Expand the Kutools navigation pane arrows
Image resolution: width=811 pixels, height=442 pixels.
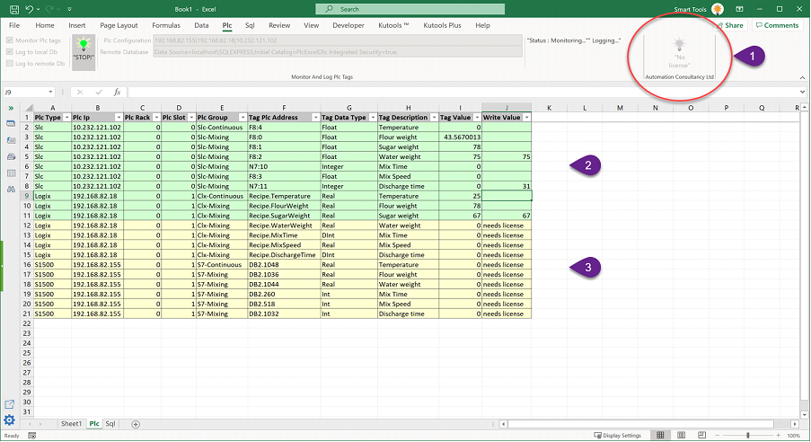point(11,108)
